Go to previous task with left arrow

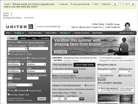115,4
